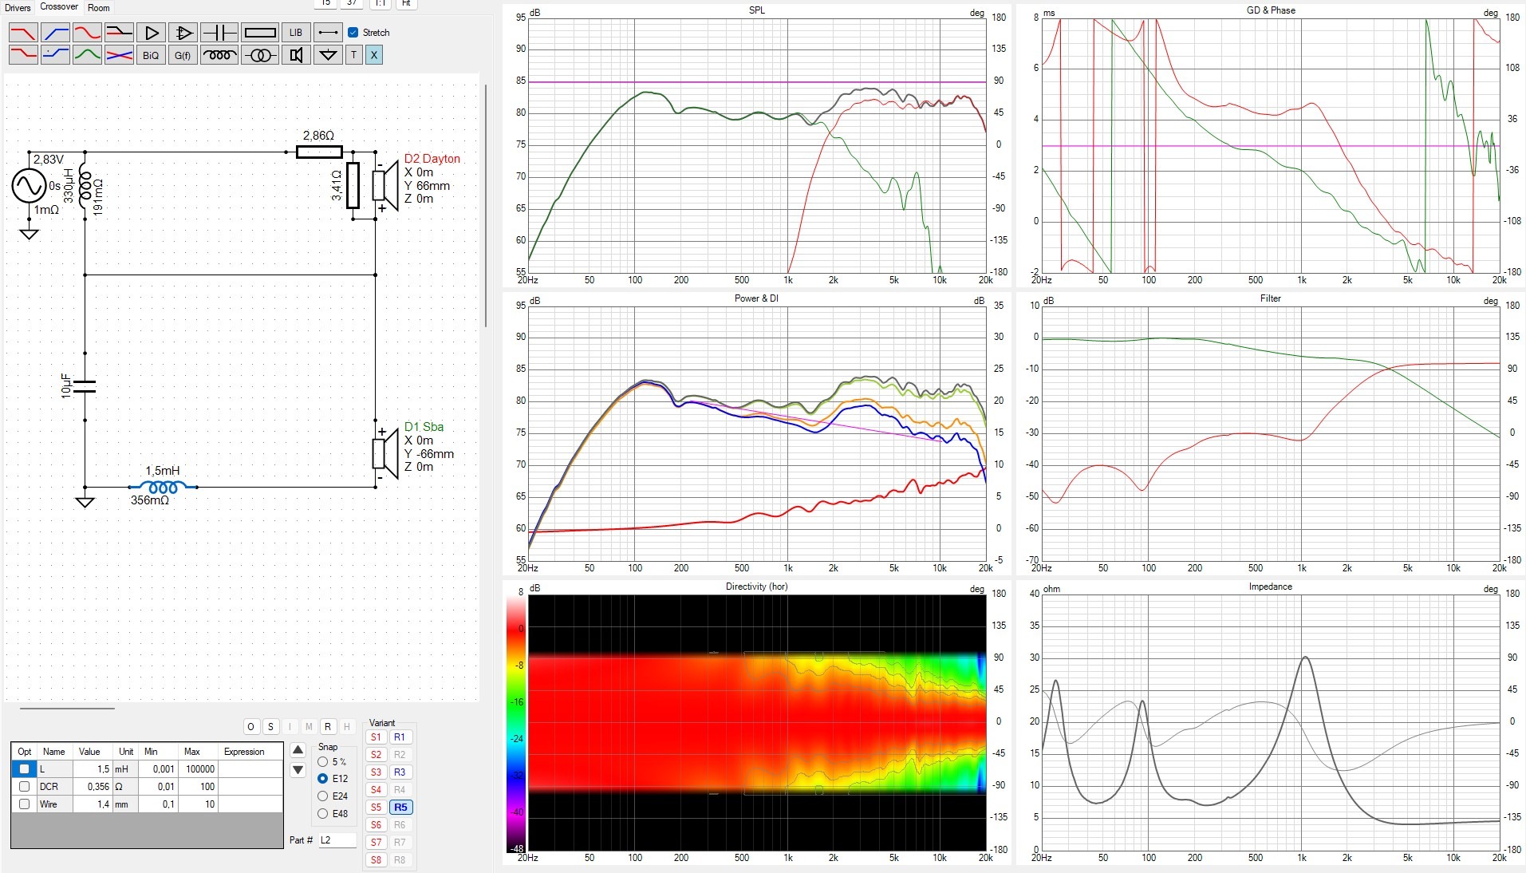Select the red-blue crossed lines icon
This screenshot has width=1526, height=873.
119,55
